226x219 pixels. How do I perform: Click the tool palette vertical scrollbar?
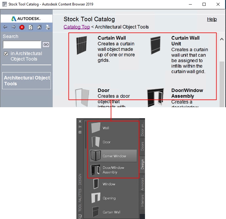86,135
